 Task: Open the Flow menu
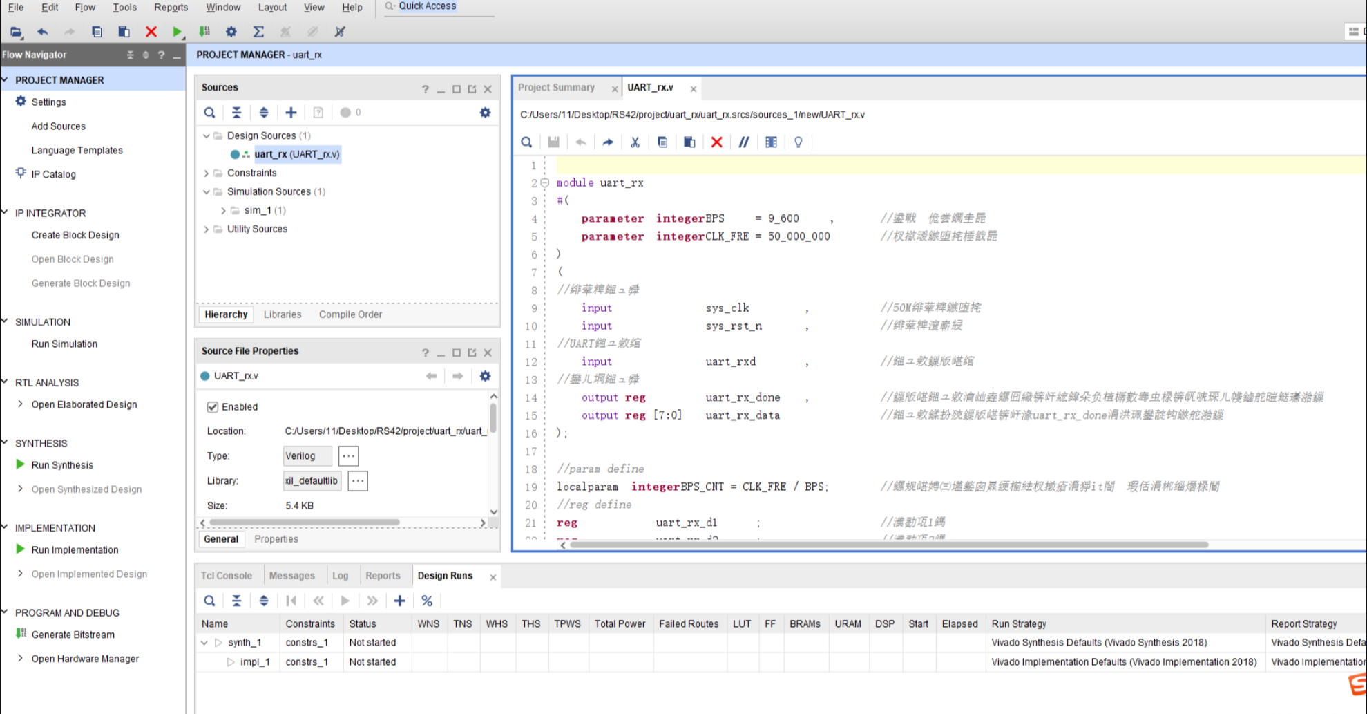(85, 8)
